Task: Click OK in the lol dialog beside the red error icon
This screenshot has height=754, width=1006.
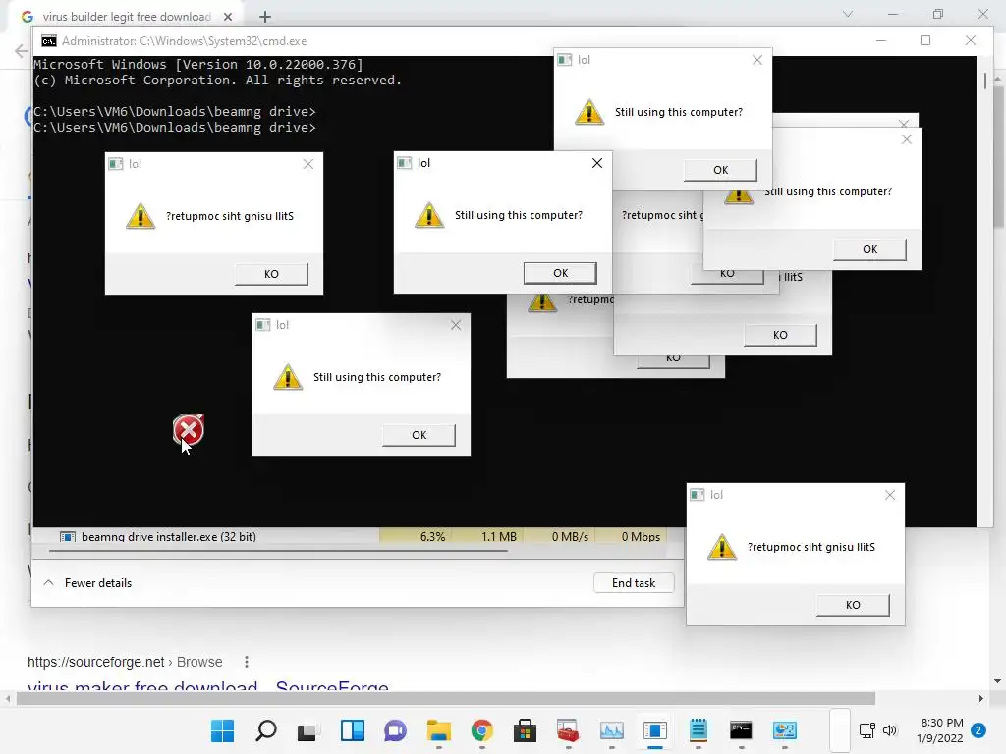Action: click(419, 435)
